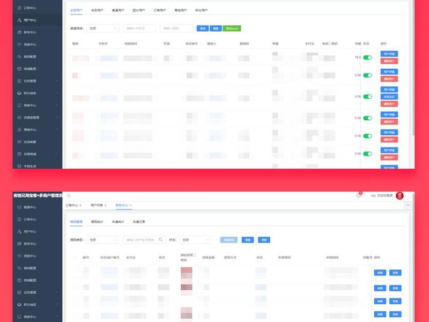Open the 提现类型 dropdown in lower window
429x322 pixels.
[x=102, y=240]
